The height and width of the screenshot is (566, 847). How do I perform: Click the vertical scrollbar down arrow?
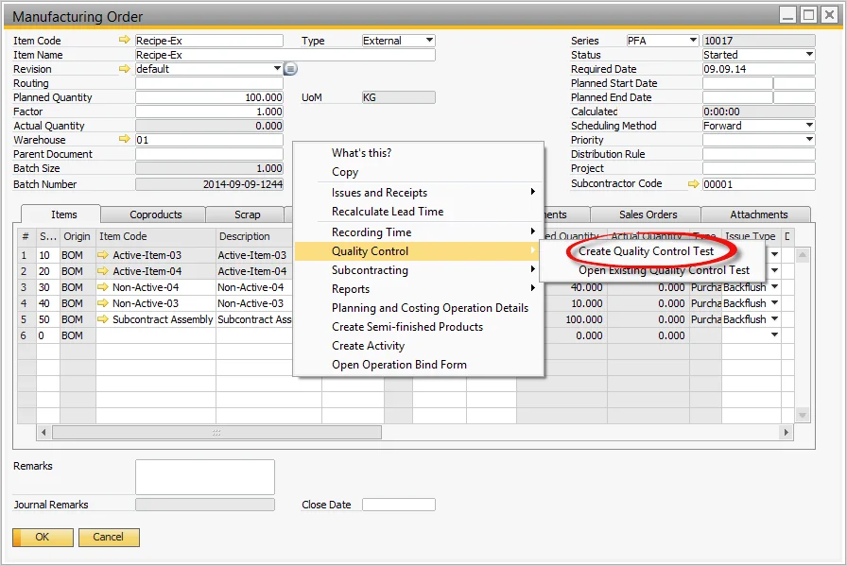pyautogui.click(x=803, y=415)
